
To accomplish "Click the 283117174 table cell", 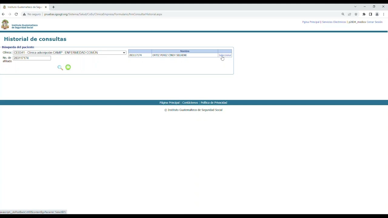I will [x=140, y=55].
